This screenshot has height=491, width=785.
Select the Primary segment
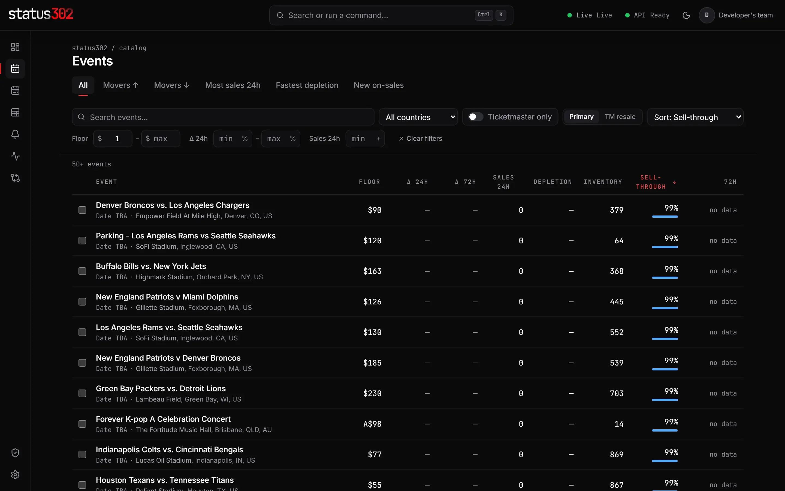(581, 117)
